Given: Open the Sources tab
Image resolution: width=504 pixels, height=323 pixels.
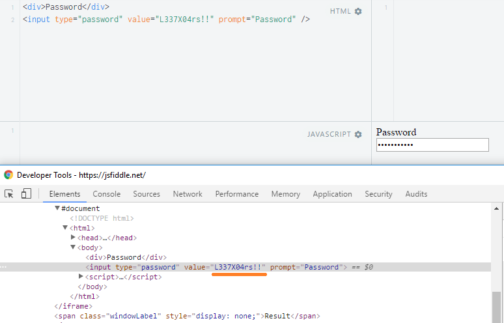Looking at the screenshot, I should pyautogui.click(x=147, y=194).
